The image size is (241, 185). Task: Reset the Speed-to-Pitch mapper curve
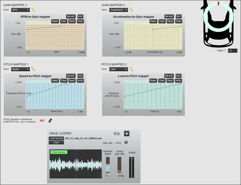[55, 81]
